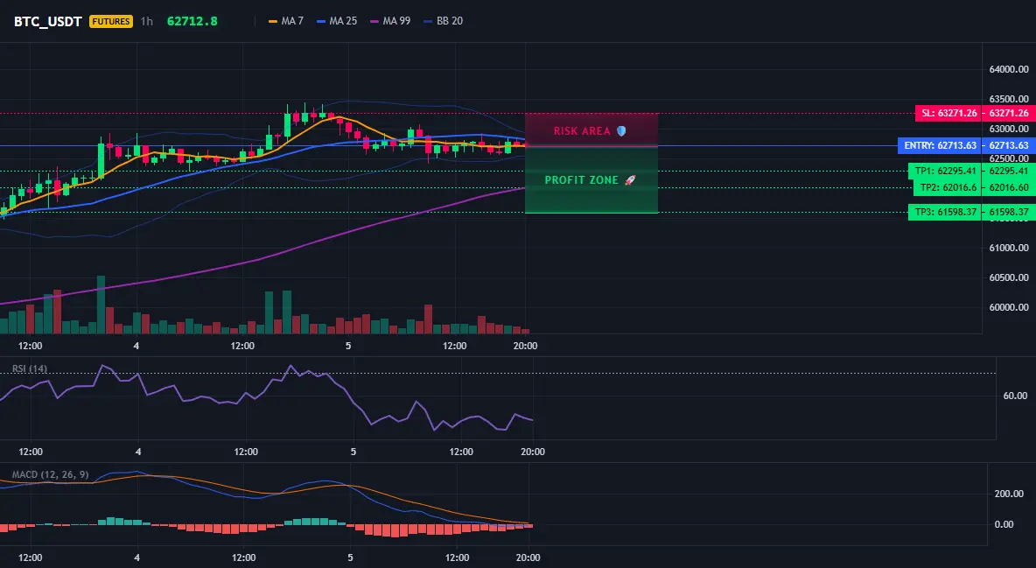The height and width of the screenshot is (568, 1036).
Task: Click the TP2: 62016.6 label
Action: click(948, 187)
